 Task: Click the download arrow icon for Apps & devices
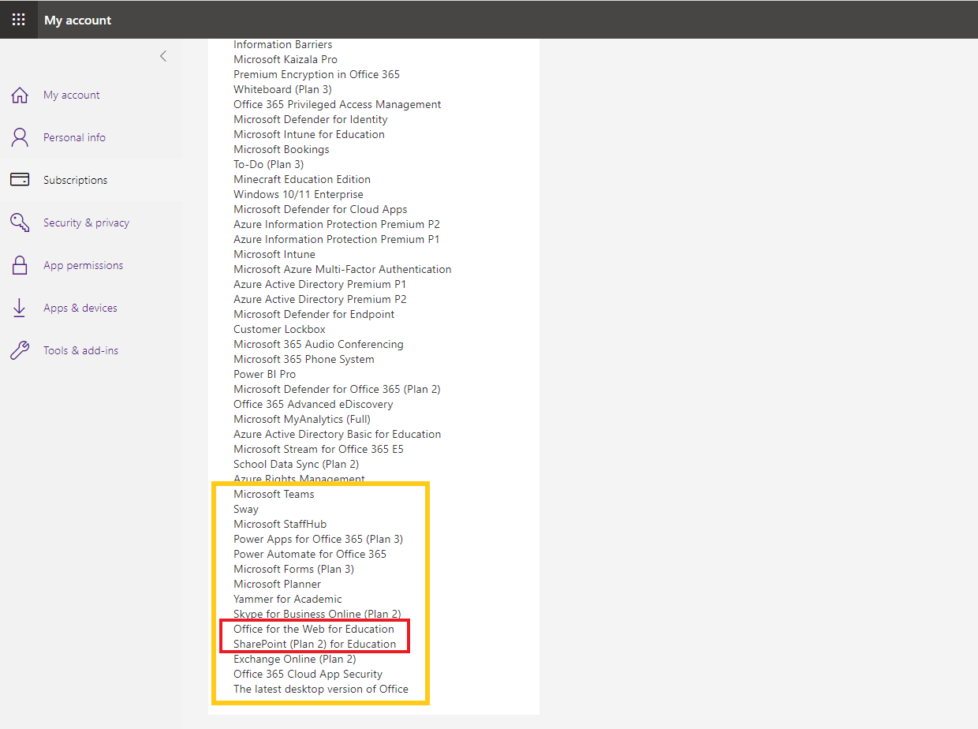(20, 308)
